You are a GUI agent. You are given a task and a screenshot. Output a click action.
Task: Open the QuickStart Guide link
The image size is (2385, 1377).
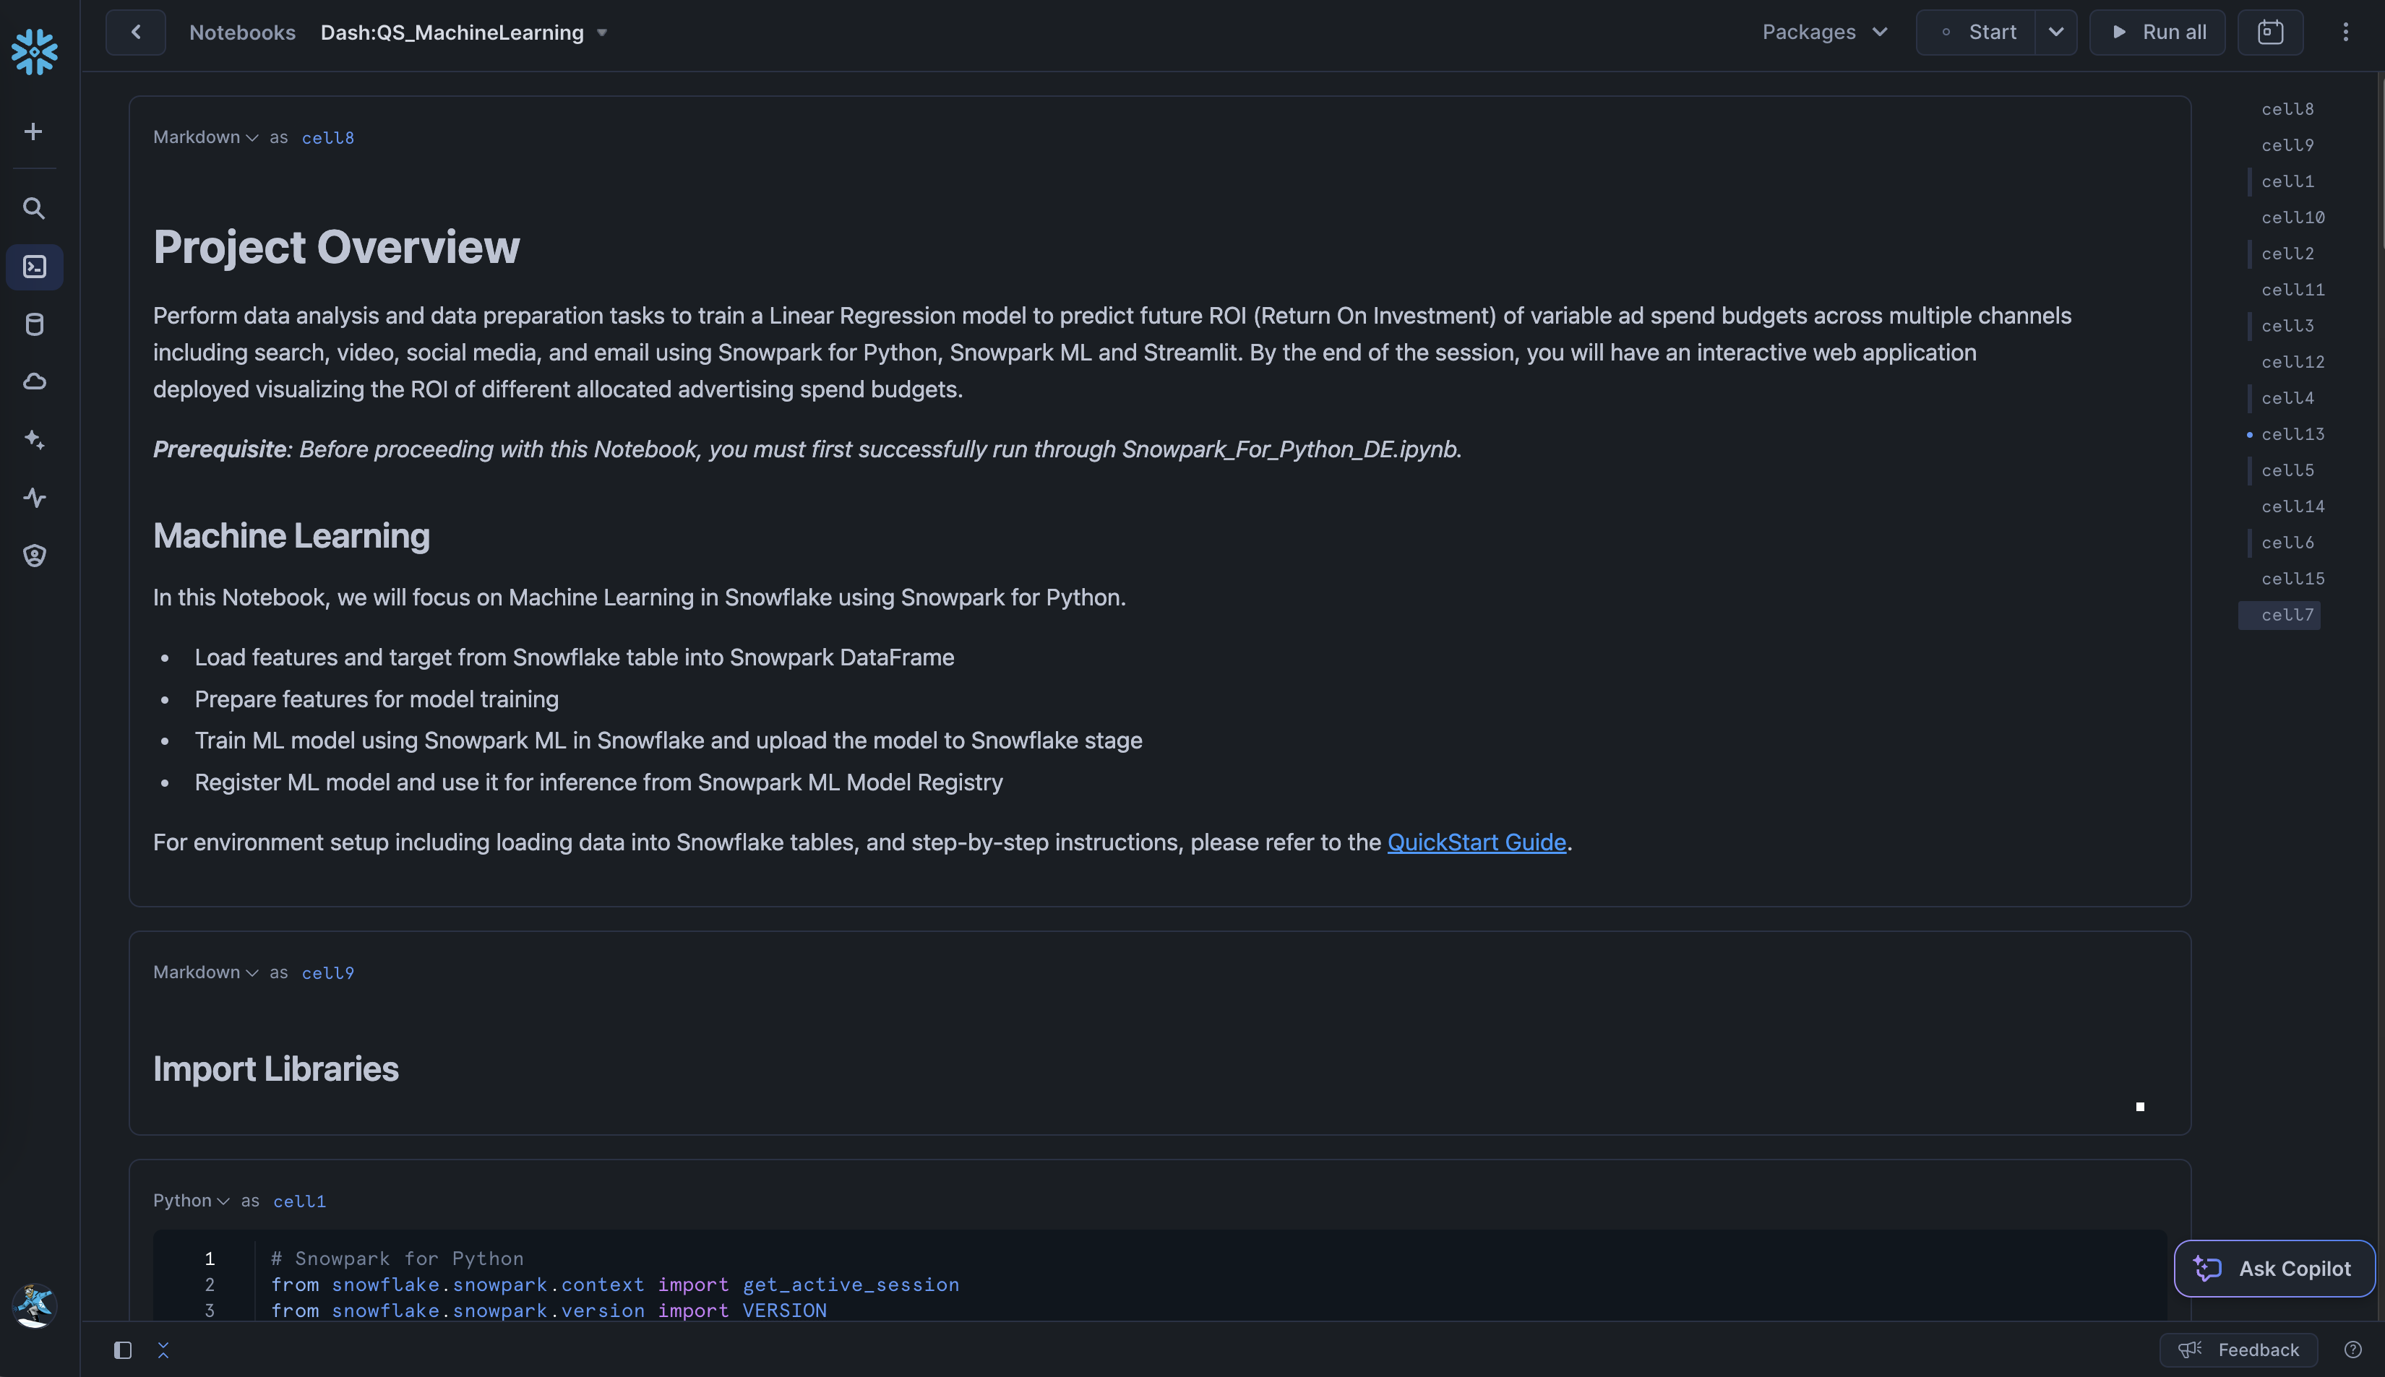[x=1476, y=842]
